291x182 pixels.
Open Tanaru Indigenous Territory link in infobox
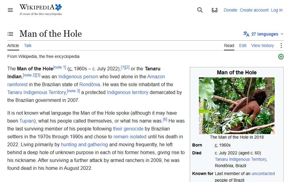(240, 159)
